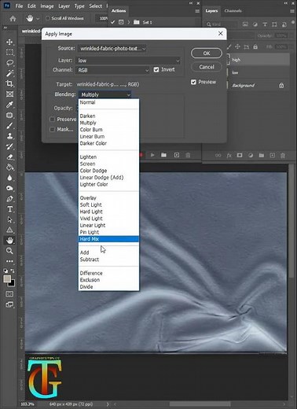Play the selected action in Actions panel
This screenshot has width=297, height=409.
pos(152,155)
